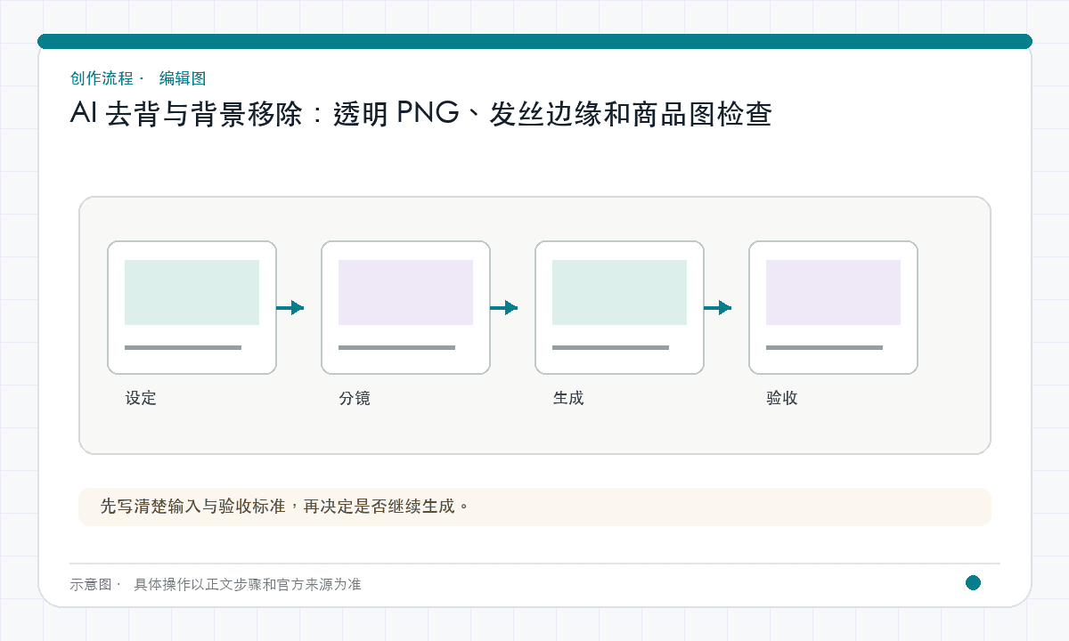This screenshot has height=641, width=1069.
Task: Select the 分镜 label text
Action: pos(355,398)
